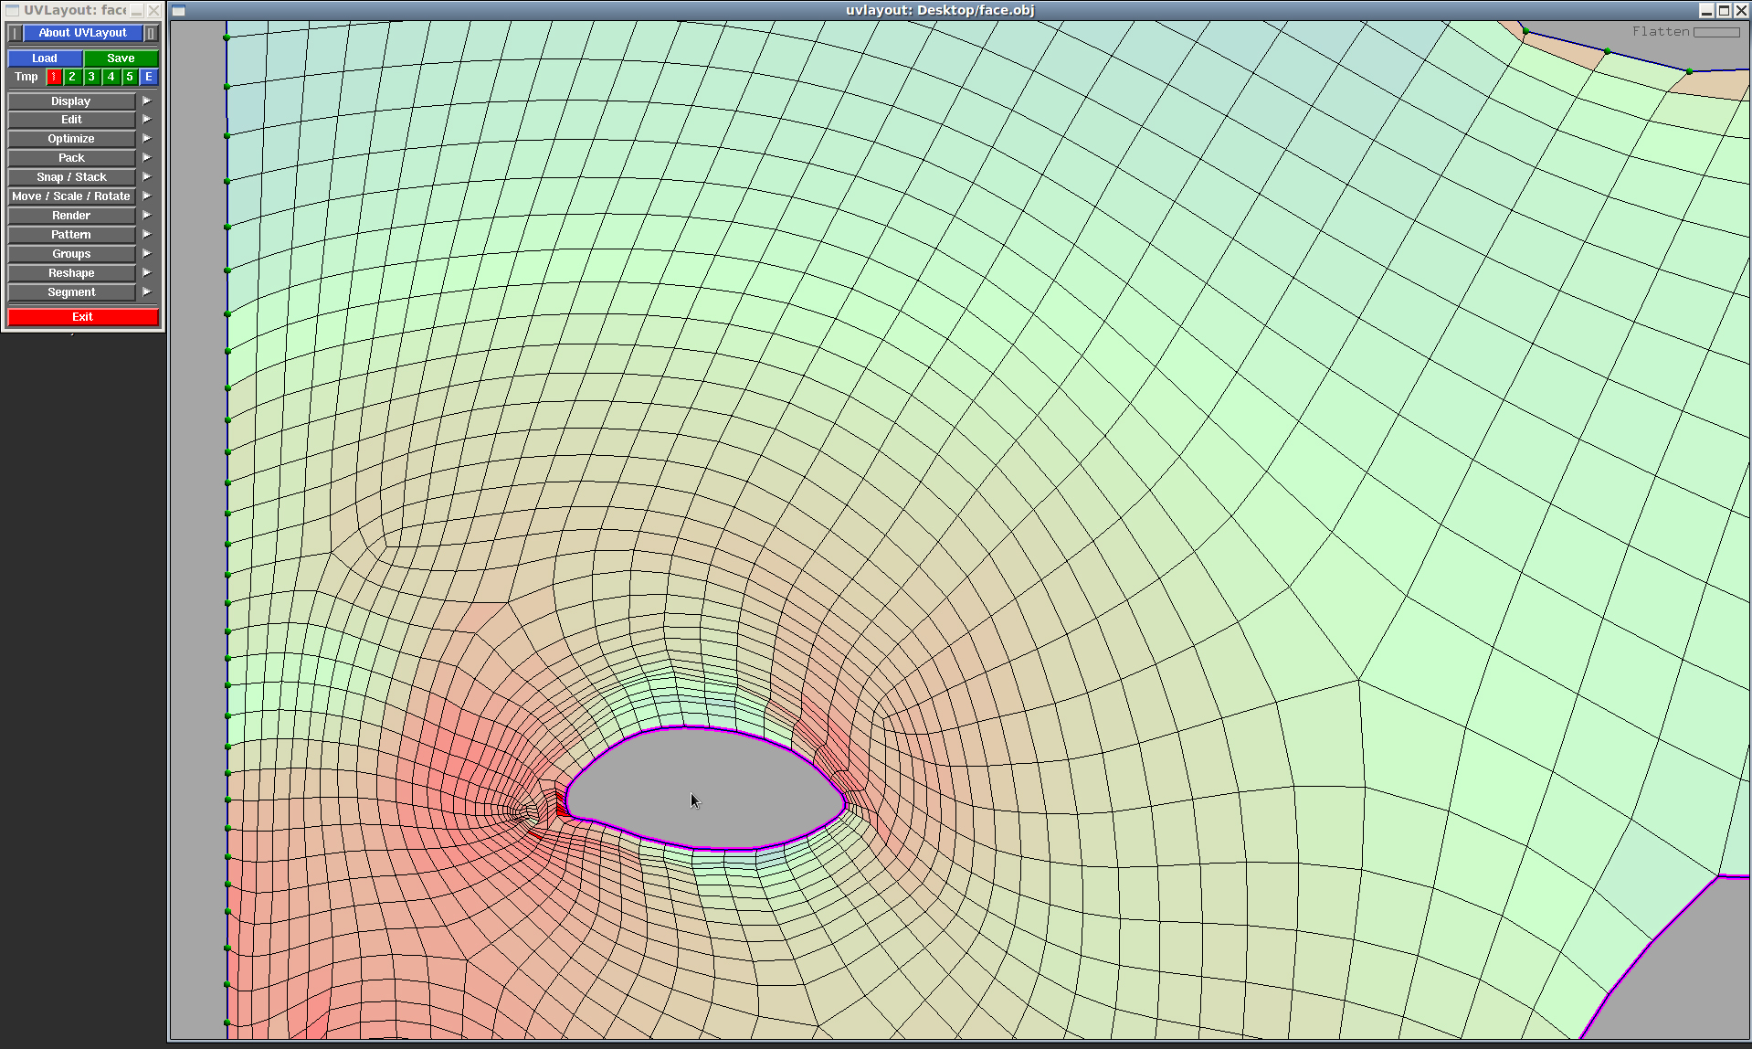This screenshot has width=1752, height=1049.
Task: Close the uvlayout viewport window
Action: (1741, 11)
